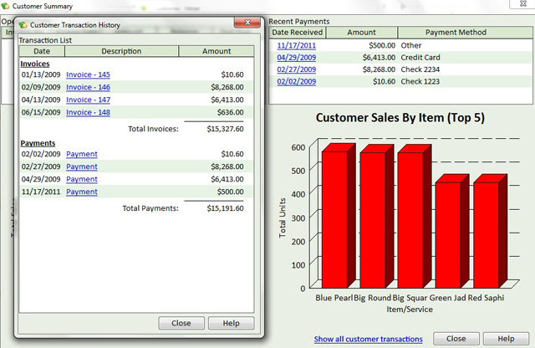Click the Customer Summary Help button
This screenshot has width=535, height=348.
click(506, 339)
